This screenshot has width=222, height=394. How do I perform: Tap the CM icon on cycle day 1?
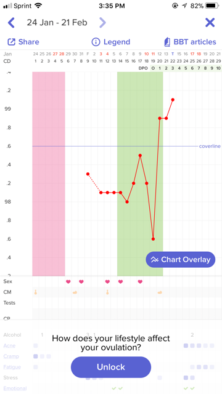coord(36,292)
